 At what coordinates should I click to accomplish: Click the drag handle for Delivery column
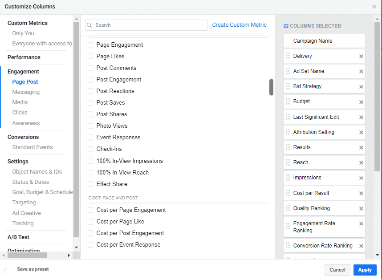(288, 56)
